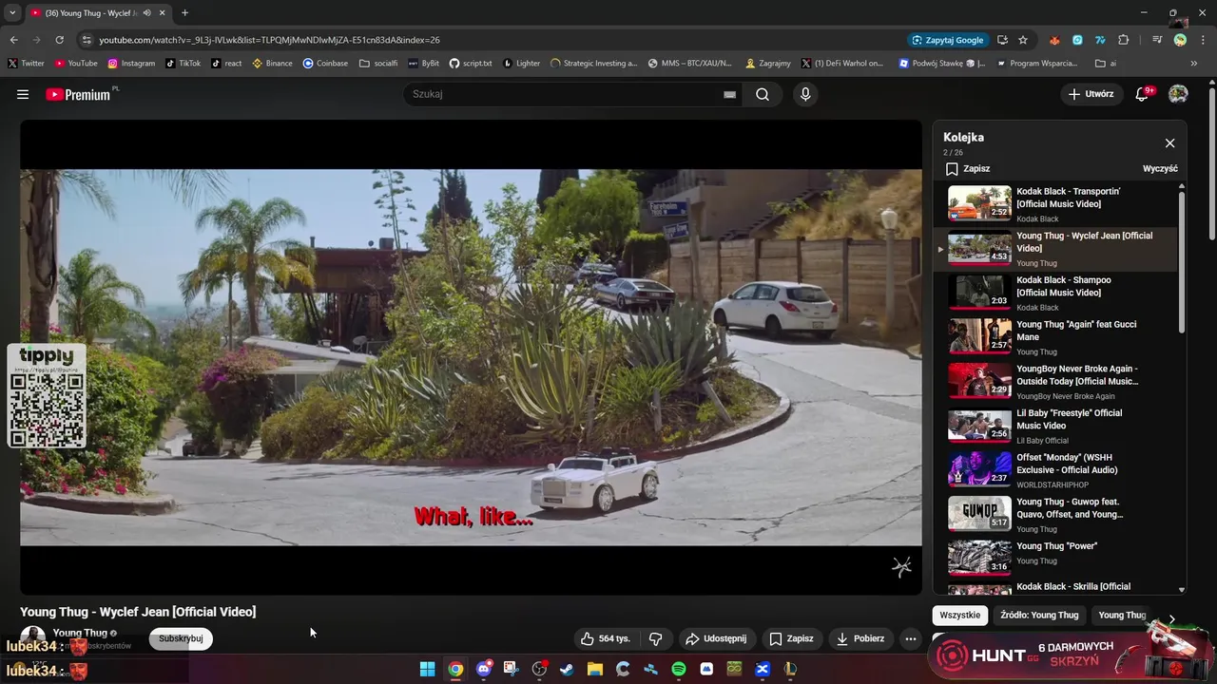Dislike the video with thumbs down
The height and width of the screenshot is (684, 1217).
[655, 638]
